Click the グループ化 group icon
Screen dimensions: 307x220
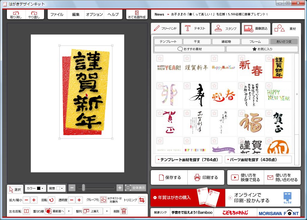click(103, 200)
